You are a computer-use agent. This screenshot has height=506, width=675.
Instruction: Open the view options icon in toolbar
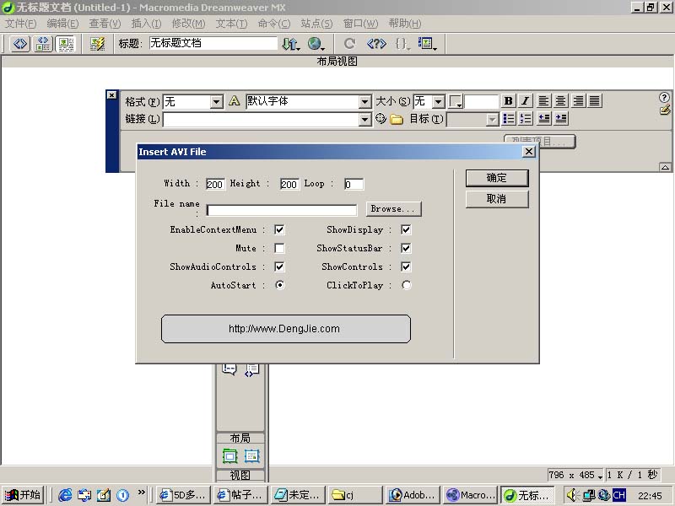[x=427, y=44]
